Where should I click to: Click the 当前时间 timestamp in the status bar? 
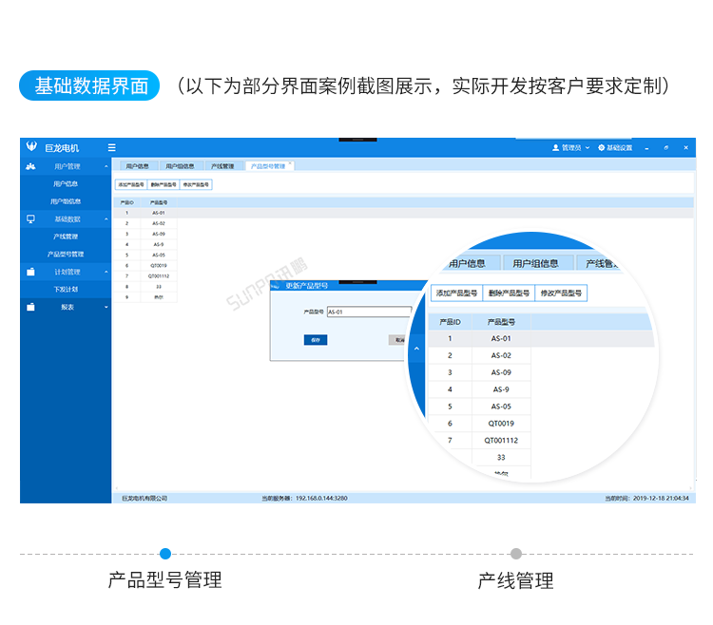pyautogui.click(x=646, y=499)
